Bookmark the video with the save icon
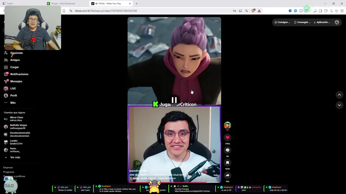Screen dimensions: 346x194 (x=228, y=163)
